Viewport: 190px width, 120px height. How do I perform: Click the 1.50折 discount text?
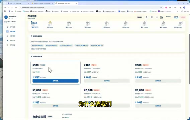(x=36, y=77)
